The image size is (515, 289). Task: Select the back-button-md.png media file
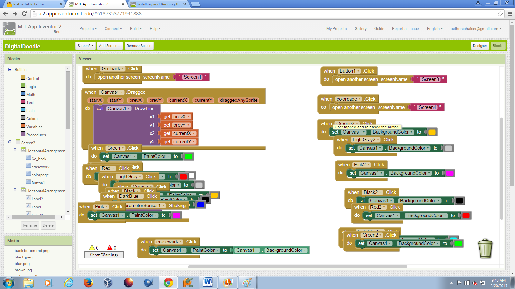[x=32, y=251]
